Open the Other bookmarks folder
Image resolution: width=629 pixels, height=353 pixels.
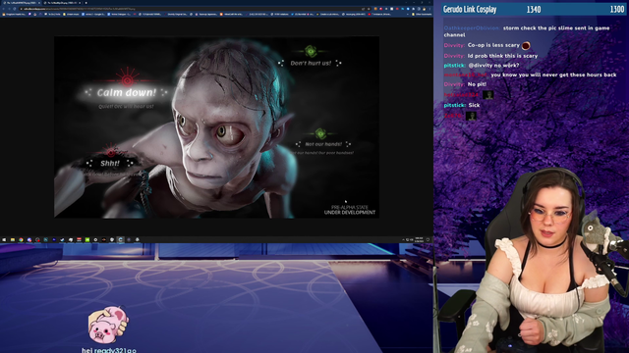422,14
